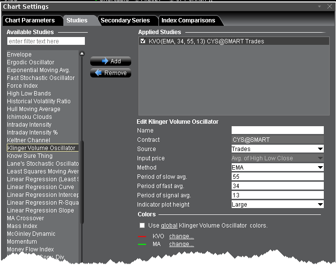Close the Chart Settings window

point(330,7)
